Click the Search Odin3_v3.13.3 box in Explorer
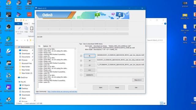The width and height of the screenshot is (196, 110). [156, 40]
